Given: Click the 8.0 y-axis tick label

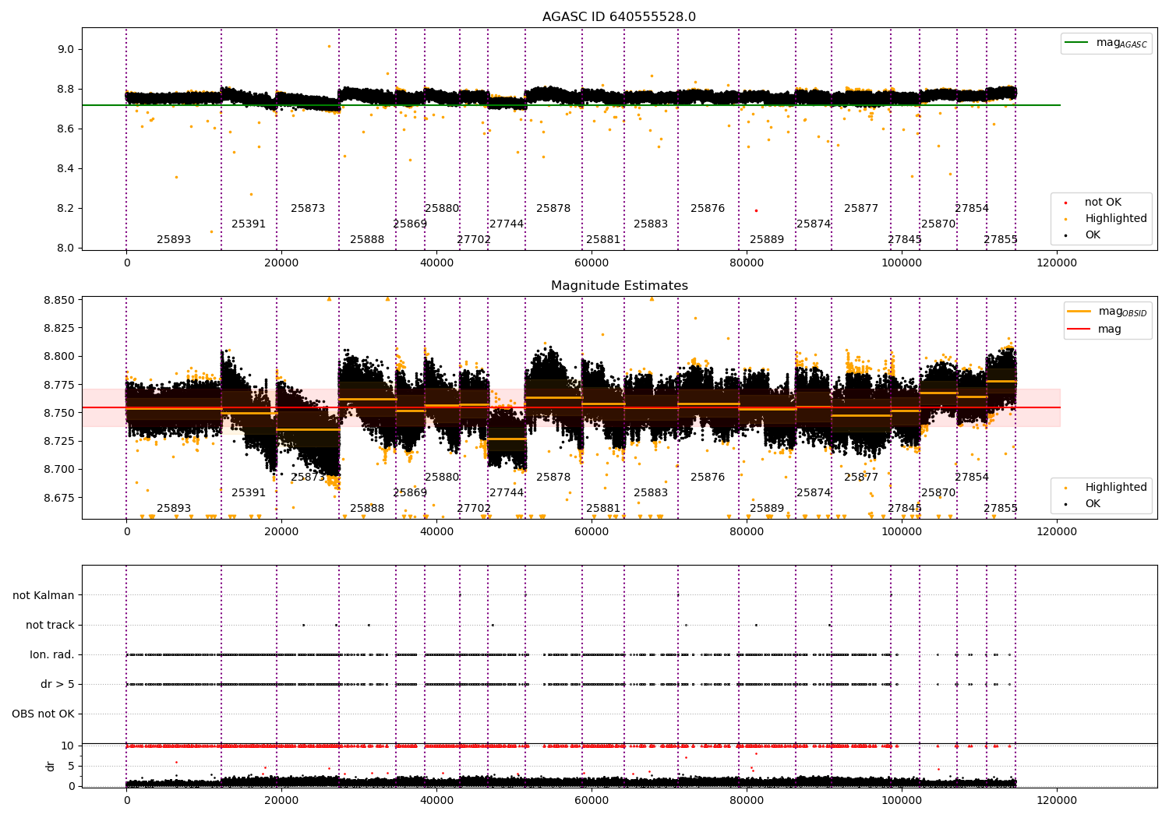Looking at the screenshot, I should tap(65, 249).
